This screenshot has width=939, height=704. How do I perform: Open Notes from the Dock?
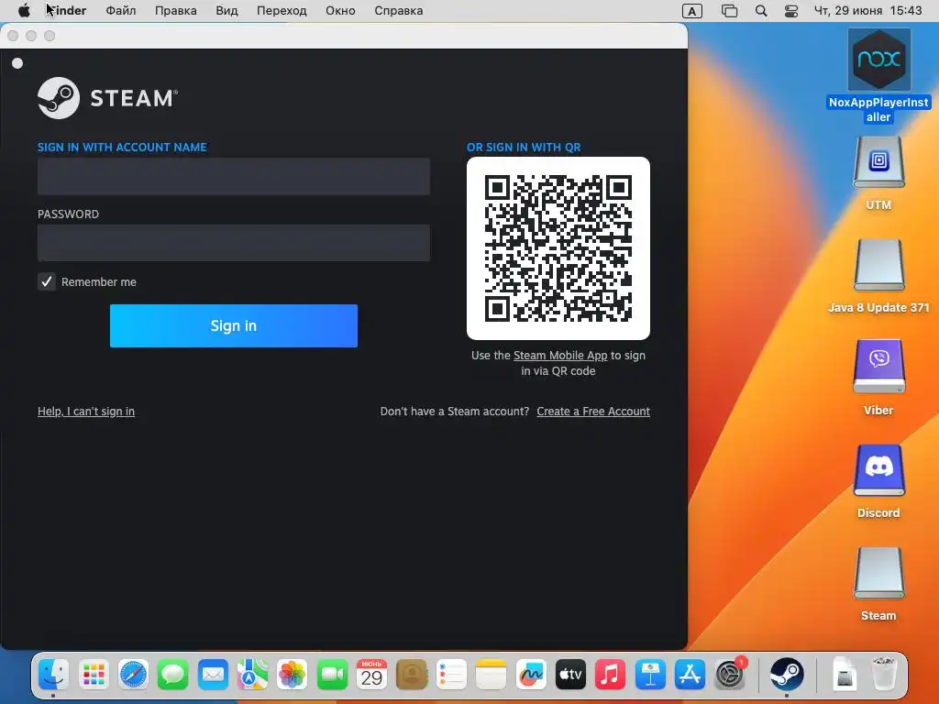pos(491,675)
